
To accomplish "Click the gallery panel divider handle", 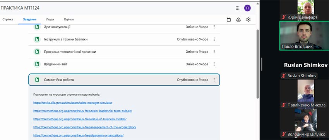I will [262, 64].
